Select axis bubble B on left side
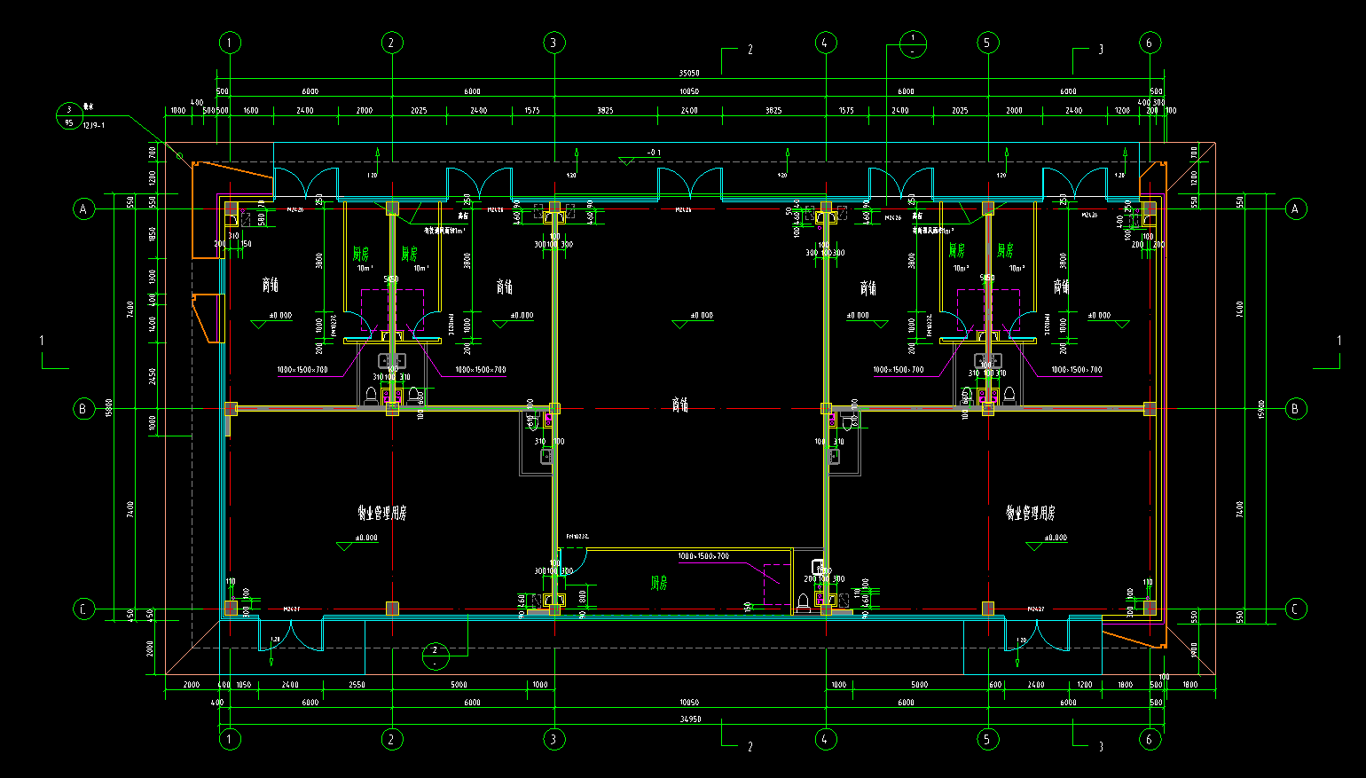Image resolution: width=1366 pixels, height=778 pixels. coord(83,409)
